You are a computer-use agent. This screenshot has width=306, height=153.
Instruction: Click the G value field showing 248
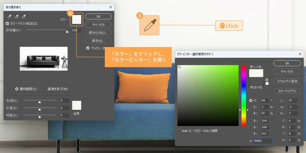(265, 127)
